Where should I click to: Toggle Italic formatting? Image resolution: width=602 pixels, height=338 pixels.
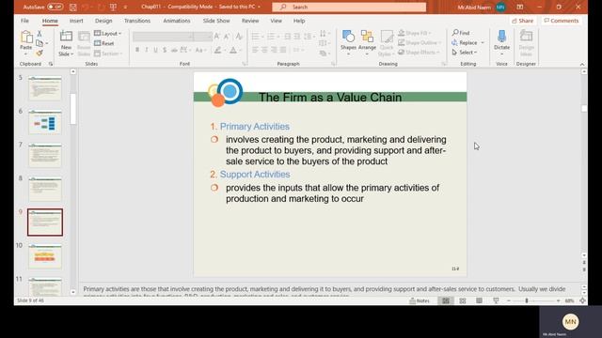click(147, 50)
